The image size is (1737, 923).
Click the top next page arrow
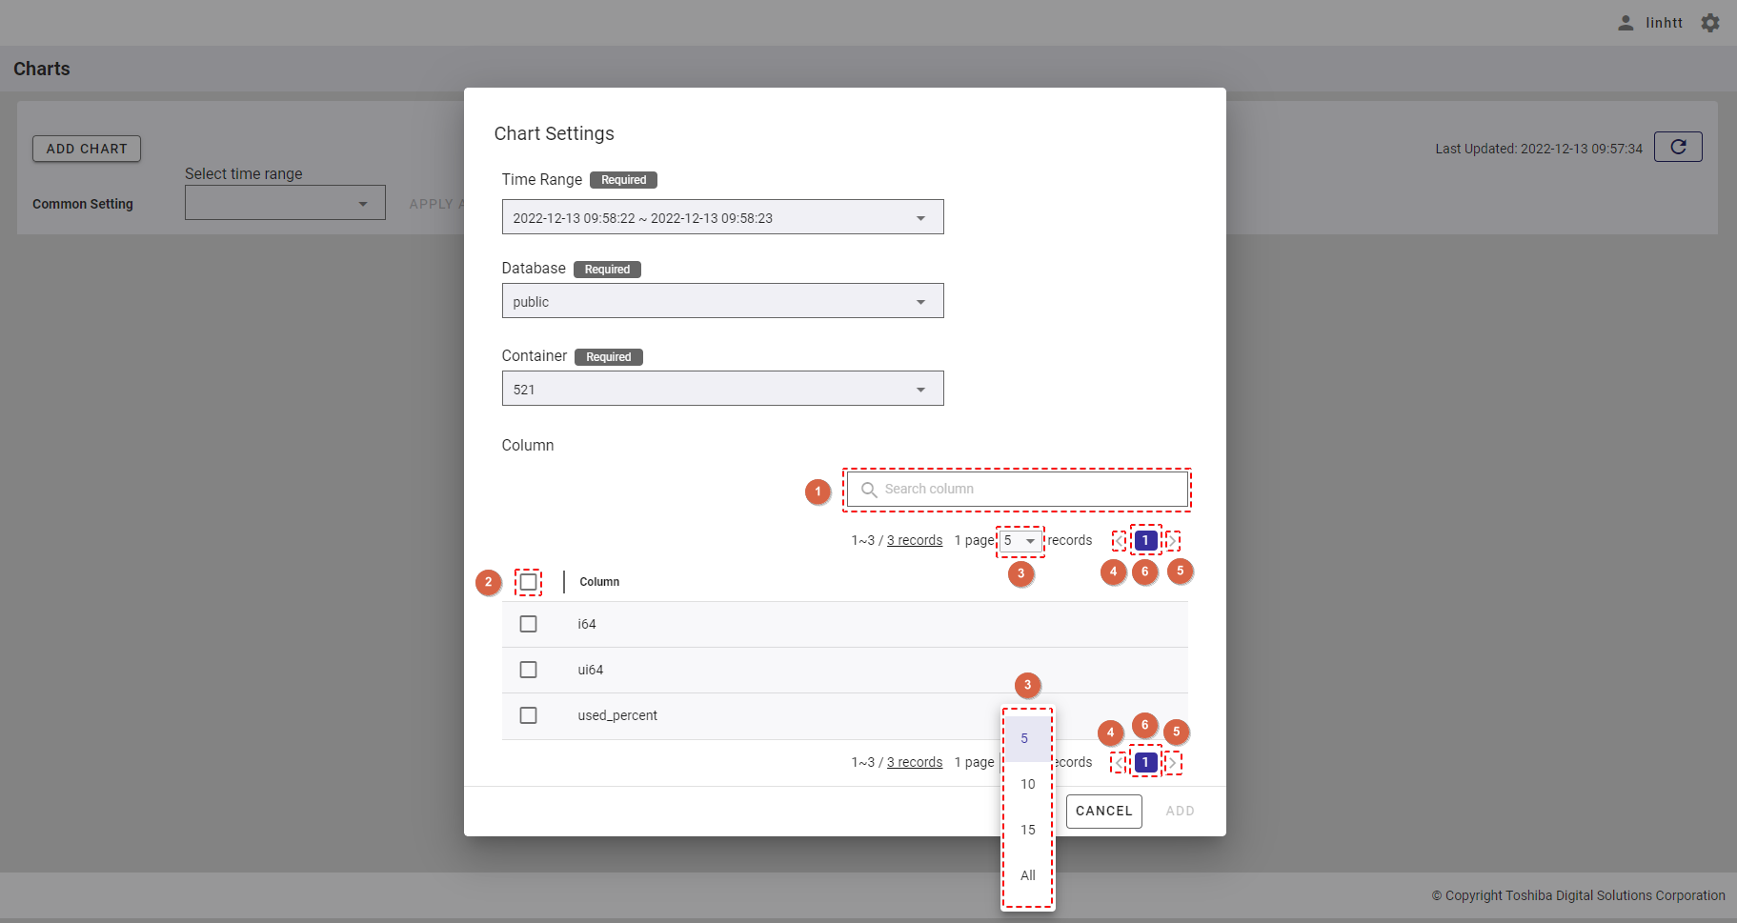click(x=1172, y=541)
